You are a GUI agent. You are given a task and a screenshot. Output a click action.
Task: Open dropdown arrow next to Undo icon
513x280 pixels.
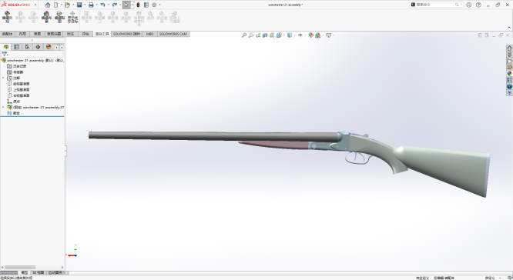coord(109,5)
